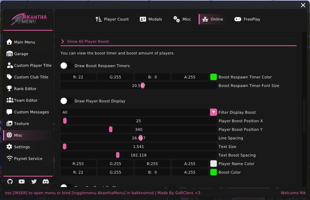Screen dimensions: 310x200
Task: Open Custom Messages page
Action: point(31,112)
